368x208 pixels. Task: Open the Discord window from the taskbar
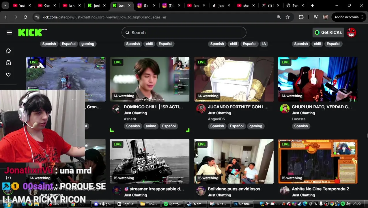(103, 204)
